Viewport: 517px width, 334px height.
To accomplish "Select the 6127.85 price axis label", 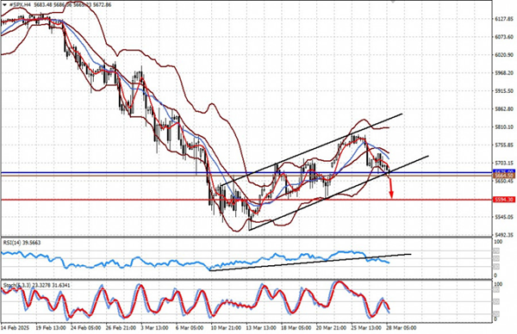I will (x=504, y=19).
